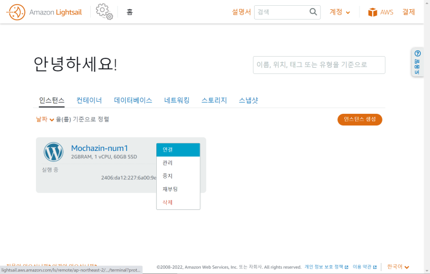Image resolution: width=430 pixels, height=274 pixels.
Task: Expand the 날짜 sort dropdown
Action: tap(45, 119)
